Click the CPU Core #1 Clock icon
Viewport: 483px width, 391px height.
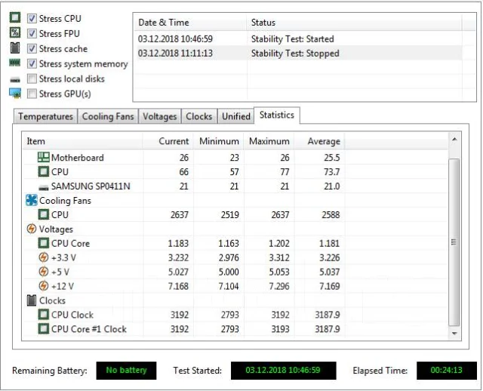[x=44, y=329]
